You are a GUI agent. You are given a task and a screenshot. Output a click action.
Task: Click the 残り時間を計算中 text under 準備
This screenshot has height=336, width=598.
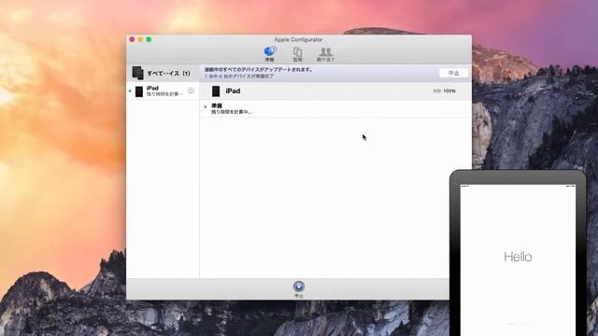(232, 112)
